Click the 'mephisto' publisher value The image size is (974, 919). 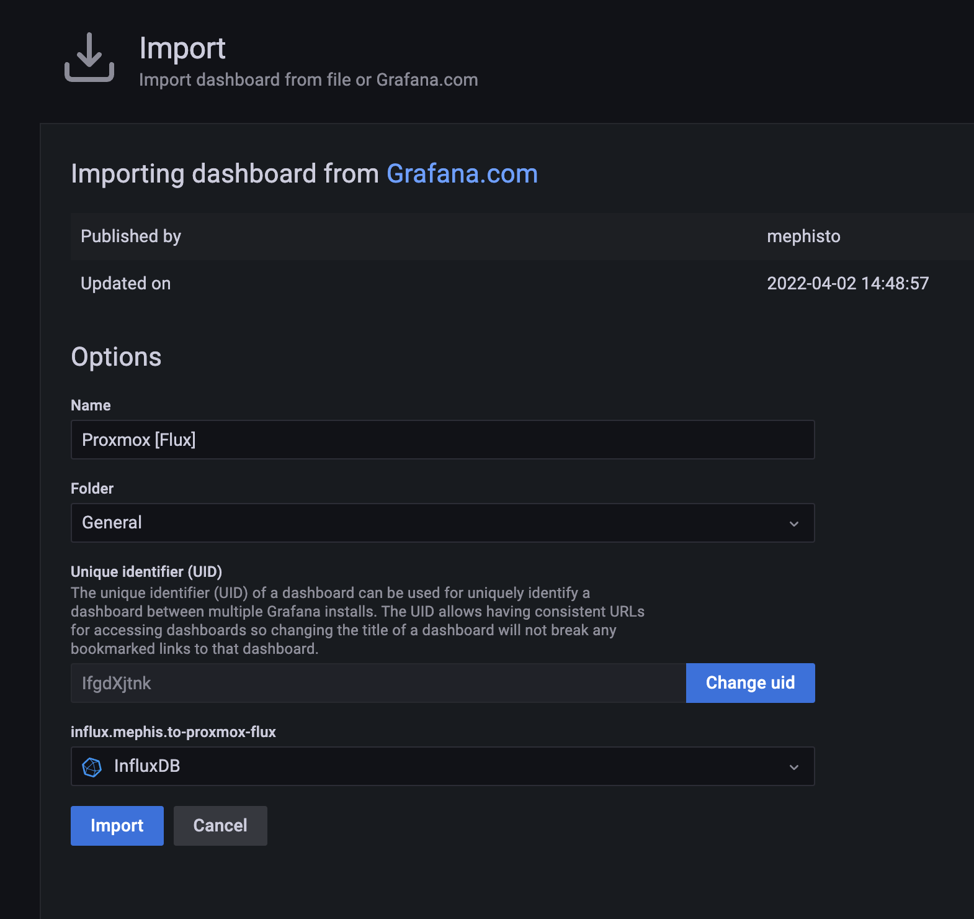pyautogui.click(x=803, y=236)
